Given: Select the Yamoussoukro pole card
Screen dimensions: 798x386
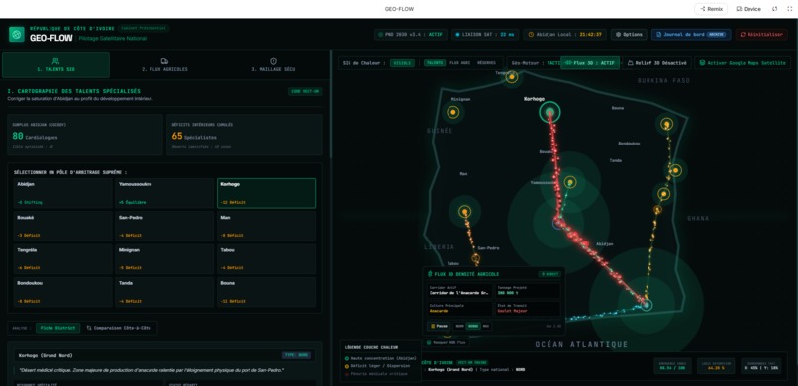Looking at the screenshot, I should click(164, 193).
